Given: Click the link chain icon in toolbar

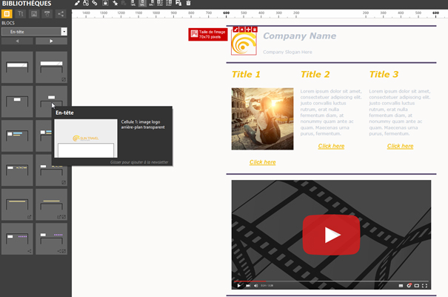Looking at the screenshot, I should click(x=96, y=3).
